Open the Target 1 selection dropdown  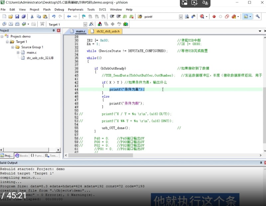(85, 24)
